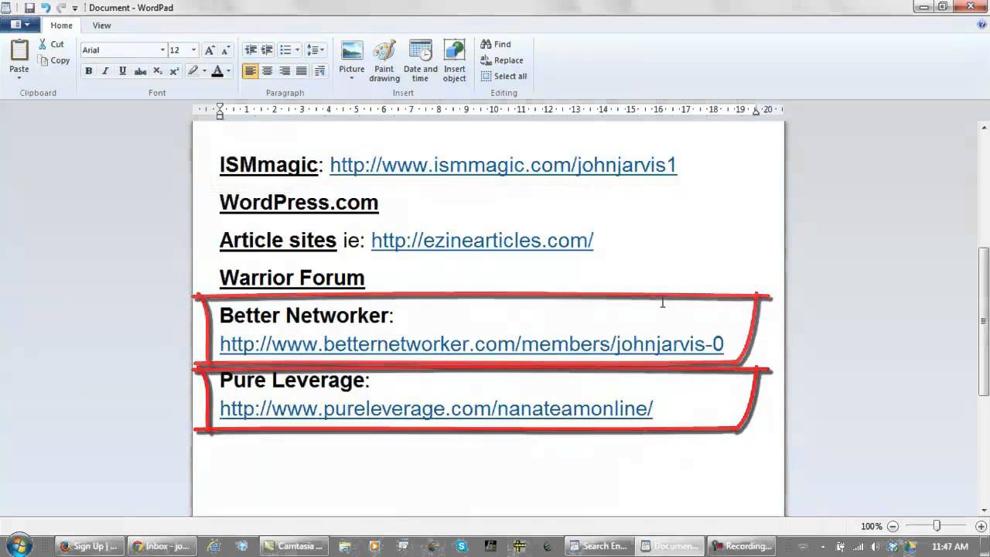Apply subscript formatting
The image size is (990, 557).
[157, 71]
